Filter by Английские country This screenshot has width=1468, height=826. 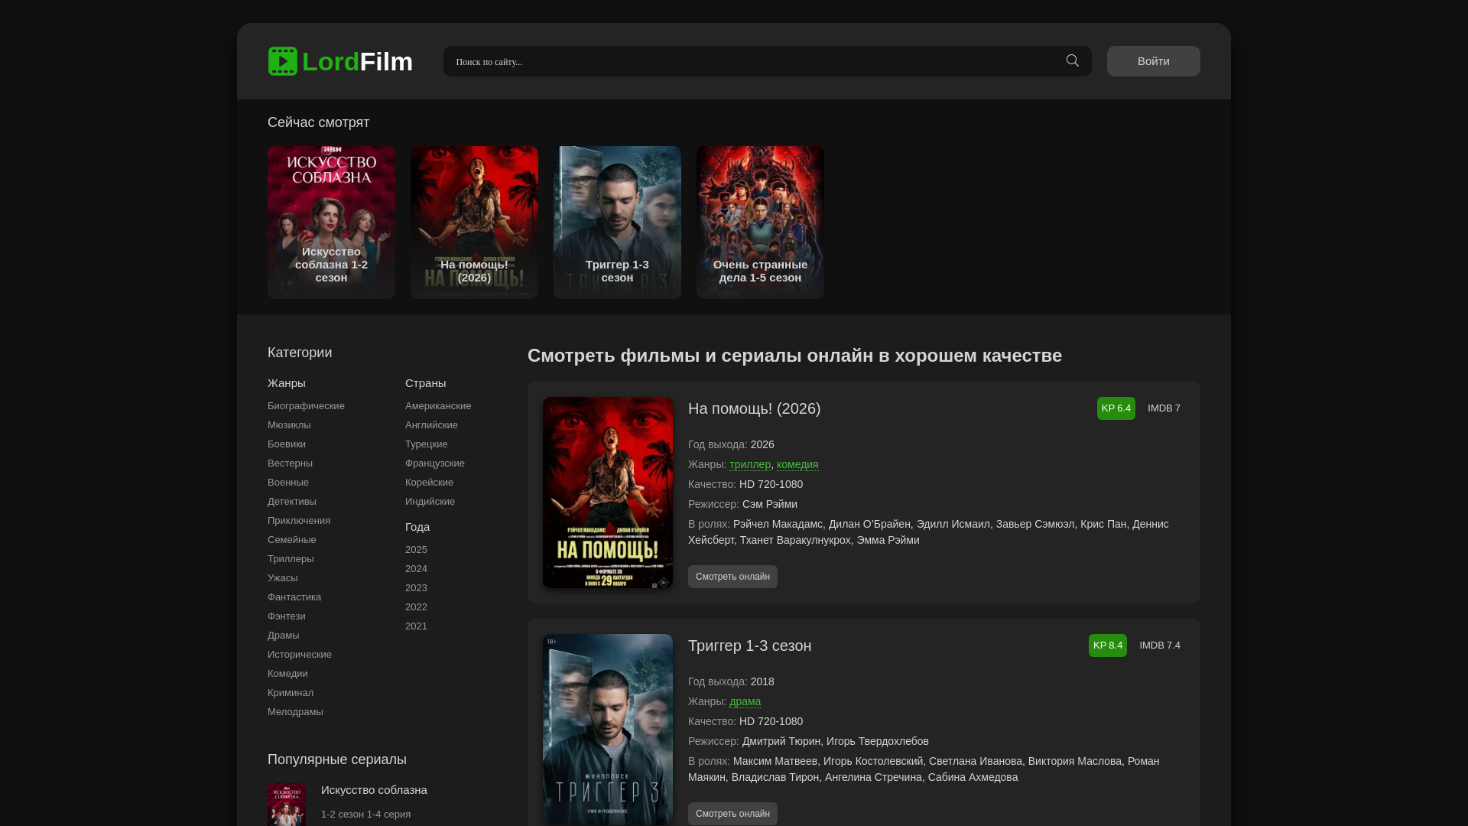click(431, 425)
